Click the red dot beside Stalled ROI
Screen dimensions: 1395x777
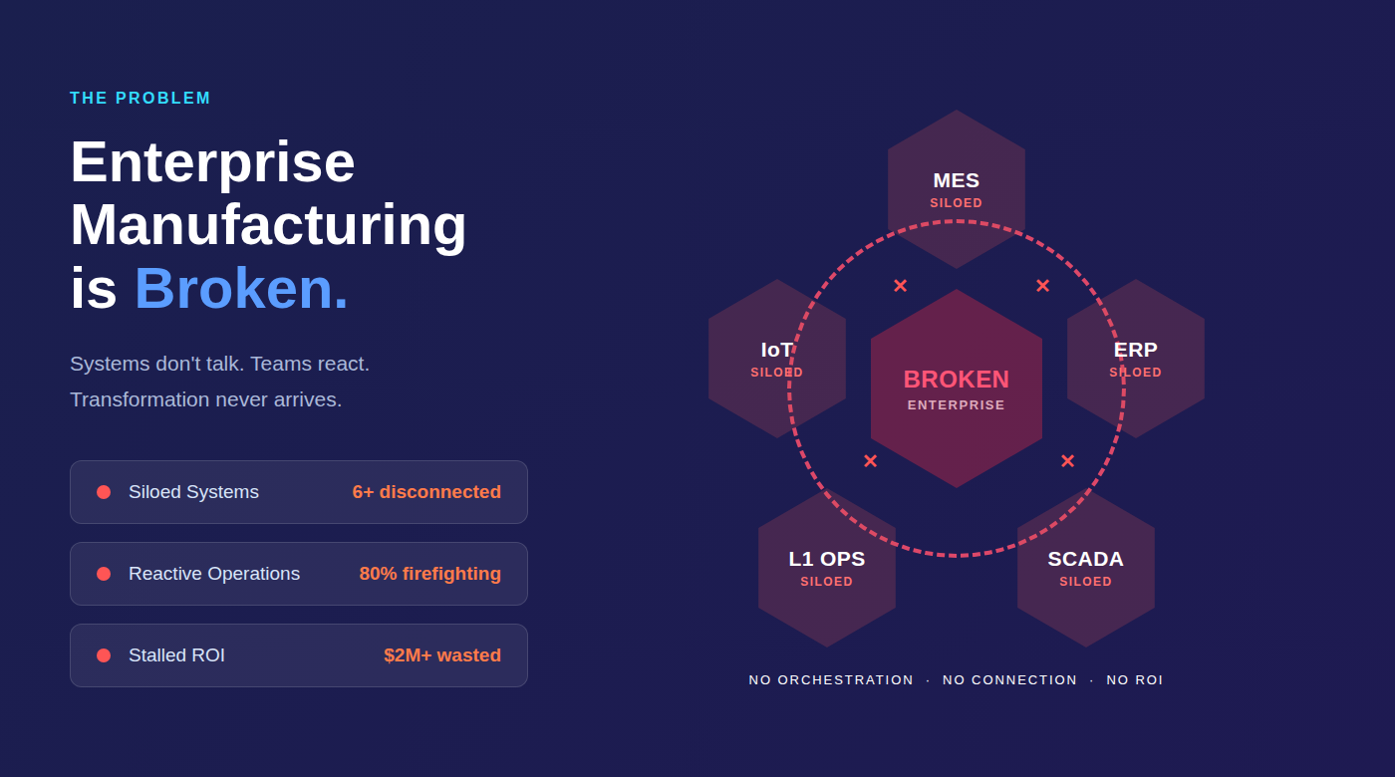coord(104,655)
